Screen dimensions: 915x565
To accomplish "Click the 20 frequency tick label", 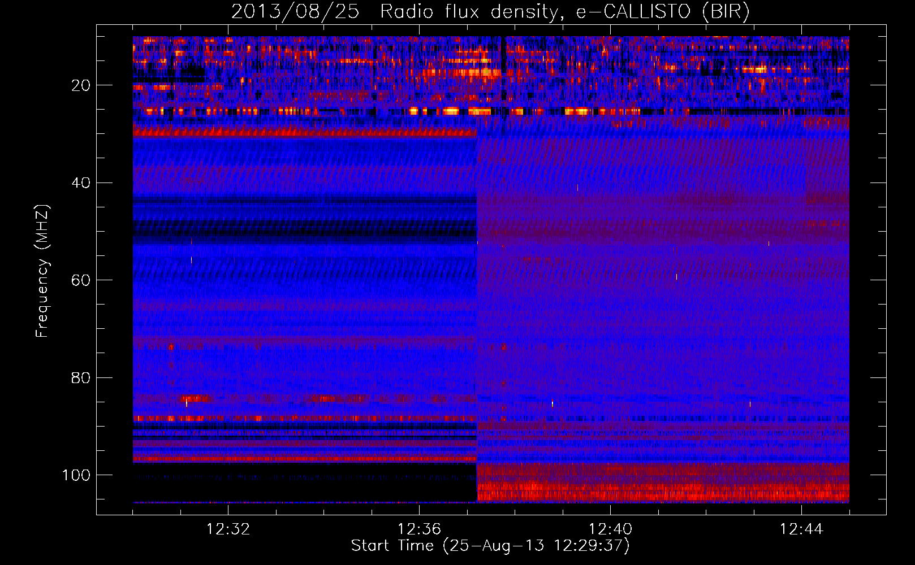I will pos(81,85).
